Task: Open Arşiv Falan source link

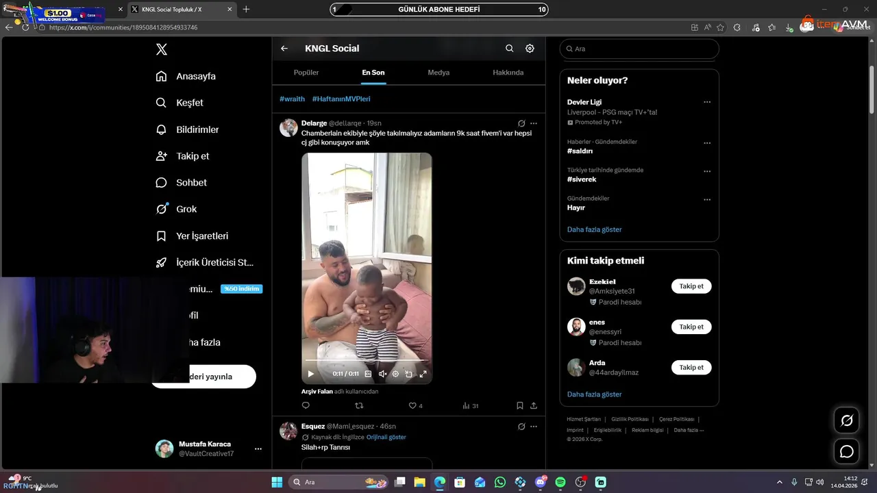Action: click(x=317, y=392)
